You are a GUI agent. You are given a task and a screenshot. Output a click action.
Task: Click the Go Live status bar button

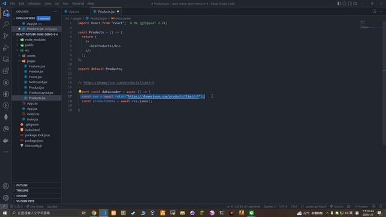pos(337,206)
